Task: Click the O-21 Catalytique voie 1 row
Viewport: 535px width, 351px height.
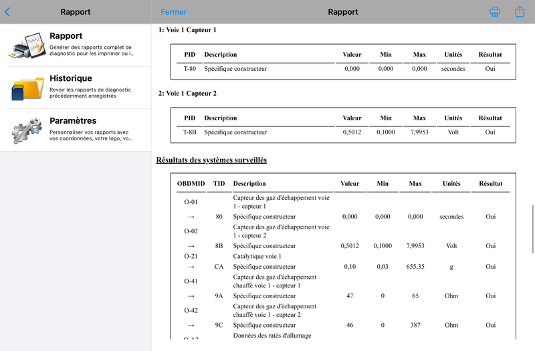Action: 343,256
